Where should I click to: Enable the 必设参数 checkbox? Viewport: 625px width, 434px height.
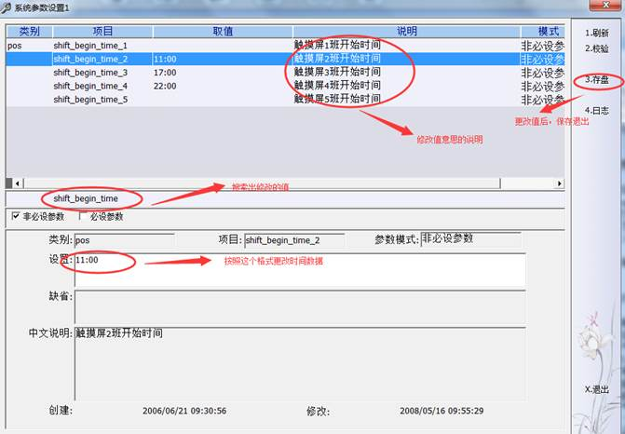coord(81,217)
